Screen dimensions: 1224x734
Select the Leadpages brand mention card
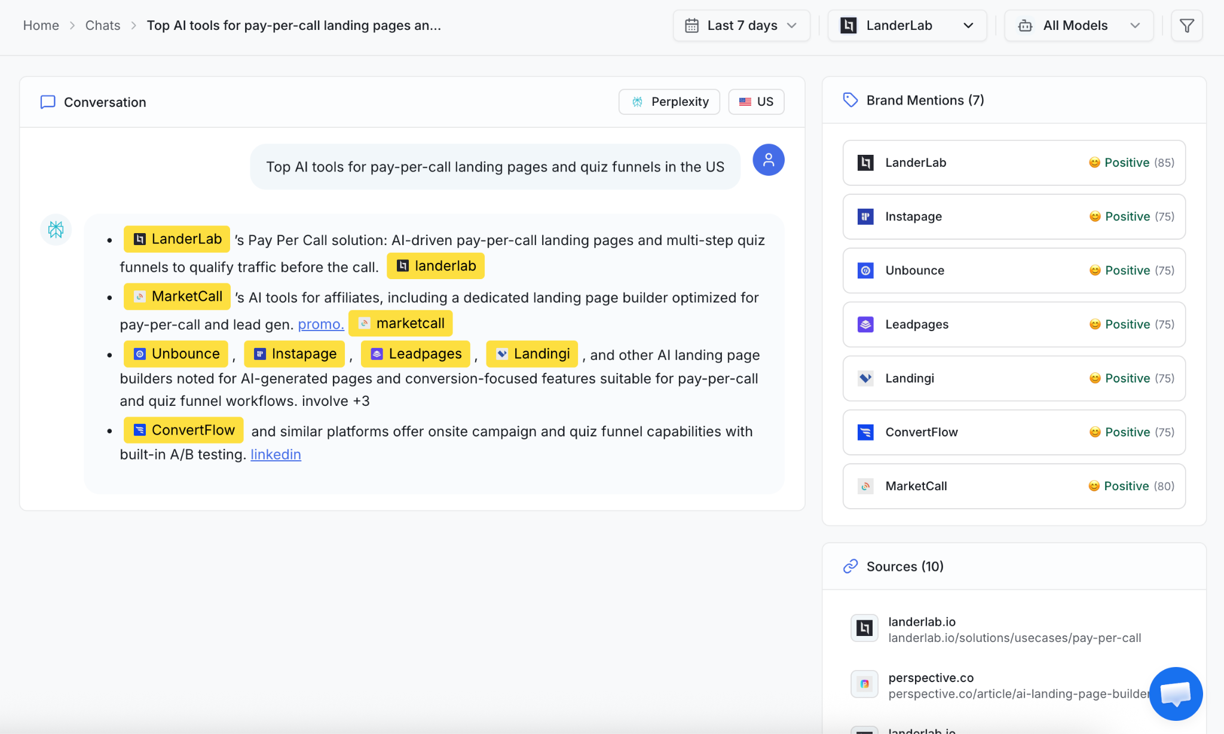[x=1014, y=324]
